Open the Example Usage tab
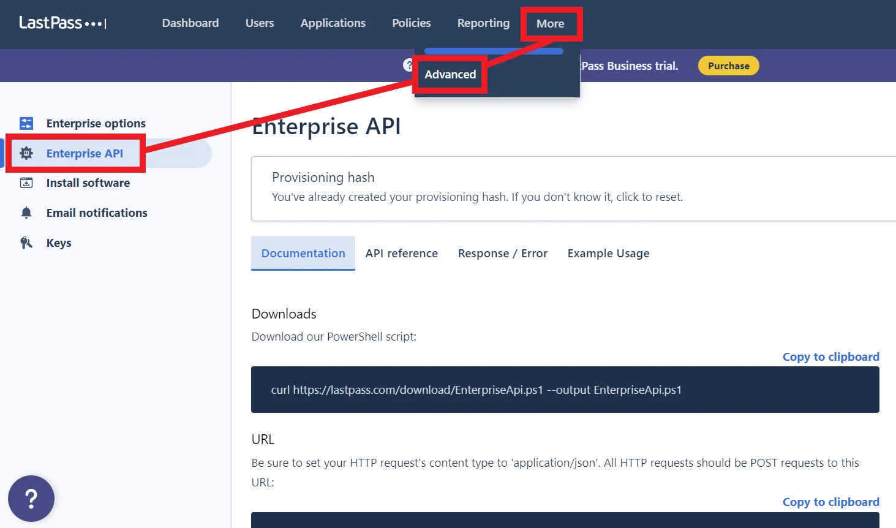The image size is (896, 528). click(609, 253)
